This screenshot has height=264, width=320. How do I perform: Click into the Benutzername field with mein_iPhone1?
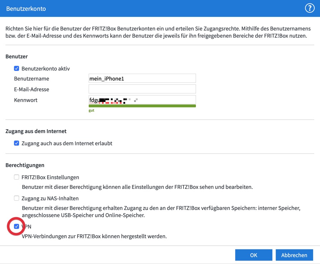pyautogui.click(x=142, y=78)
